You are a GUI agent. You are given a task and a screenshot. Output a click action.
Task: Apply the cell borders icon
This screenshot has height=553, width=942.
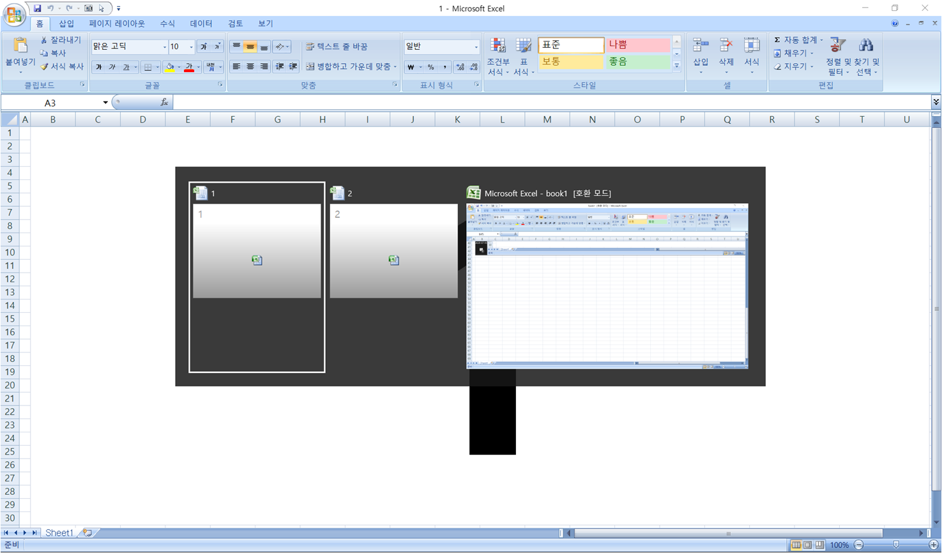pos(148,67)
